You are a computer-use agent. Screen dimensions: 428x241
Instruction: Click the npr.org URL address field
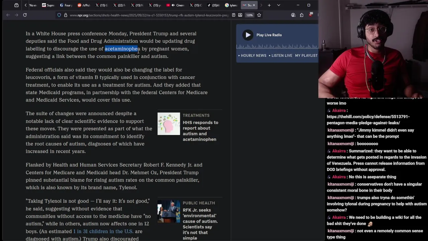pos(149,15)
